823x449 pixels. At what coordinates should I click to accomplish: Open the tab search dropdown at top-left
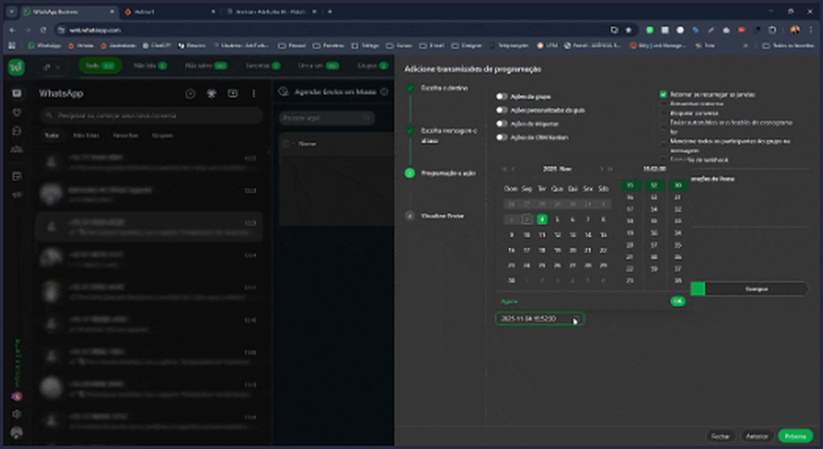pos(12,12)
